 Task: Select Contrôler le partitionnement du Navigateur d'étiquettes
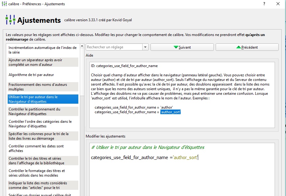(x=43, y=111)
